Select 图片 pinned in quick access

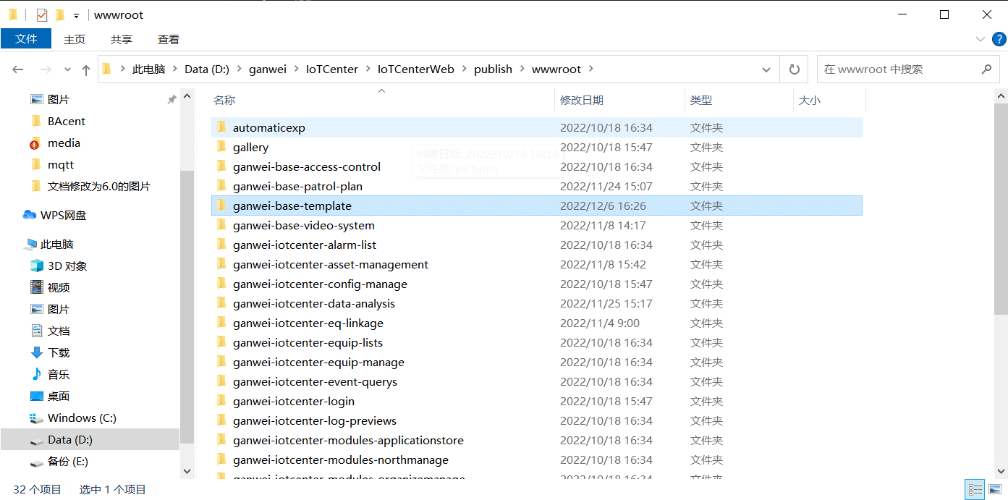pos(59,100)
